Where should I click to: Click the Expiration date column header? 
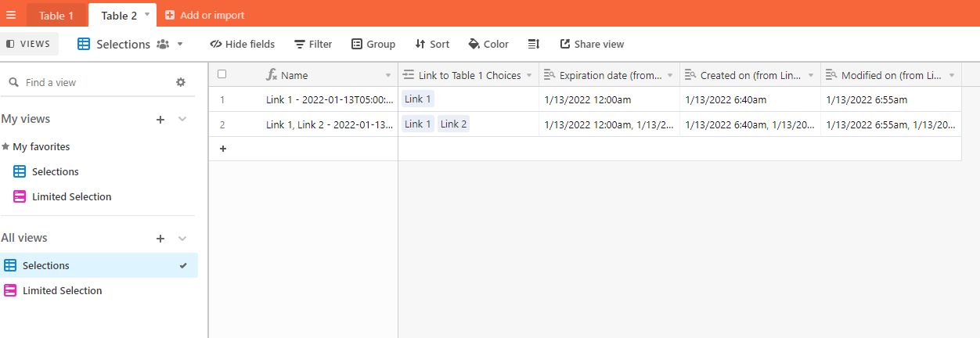(x=609, y=75)
